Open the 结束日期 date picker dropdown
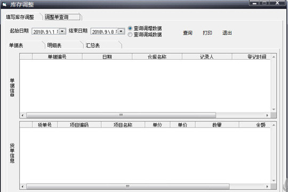This screenshot has width=288, height=192. (121, 31)
